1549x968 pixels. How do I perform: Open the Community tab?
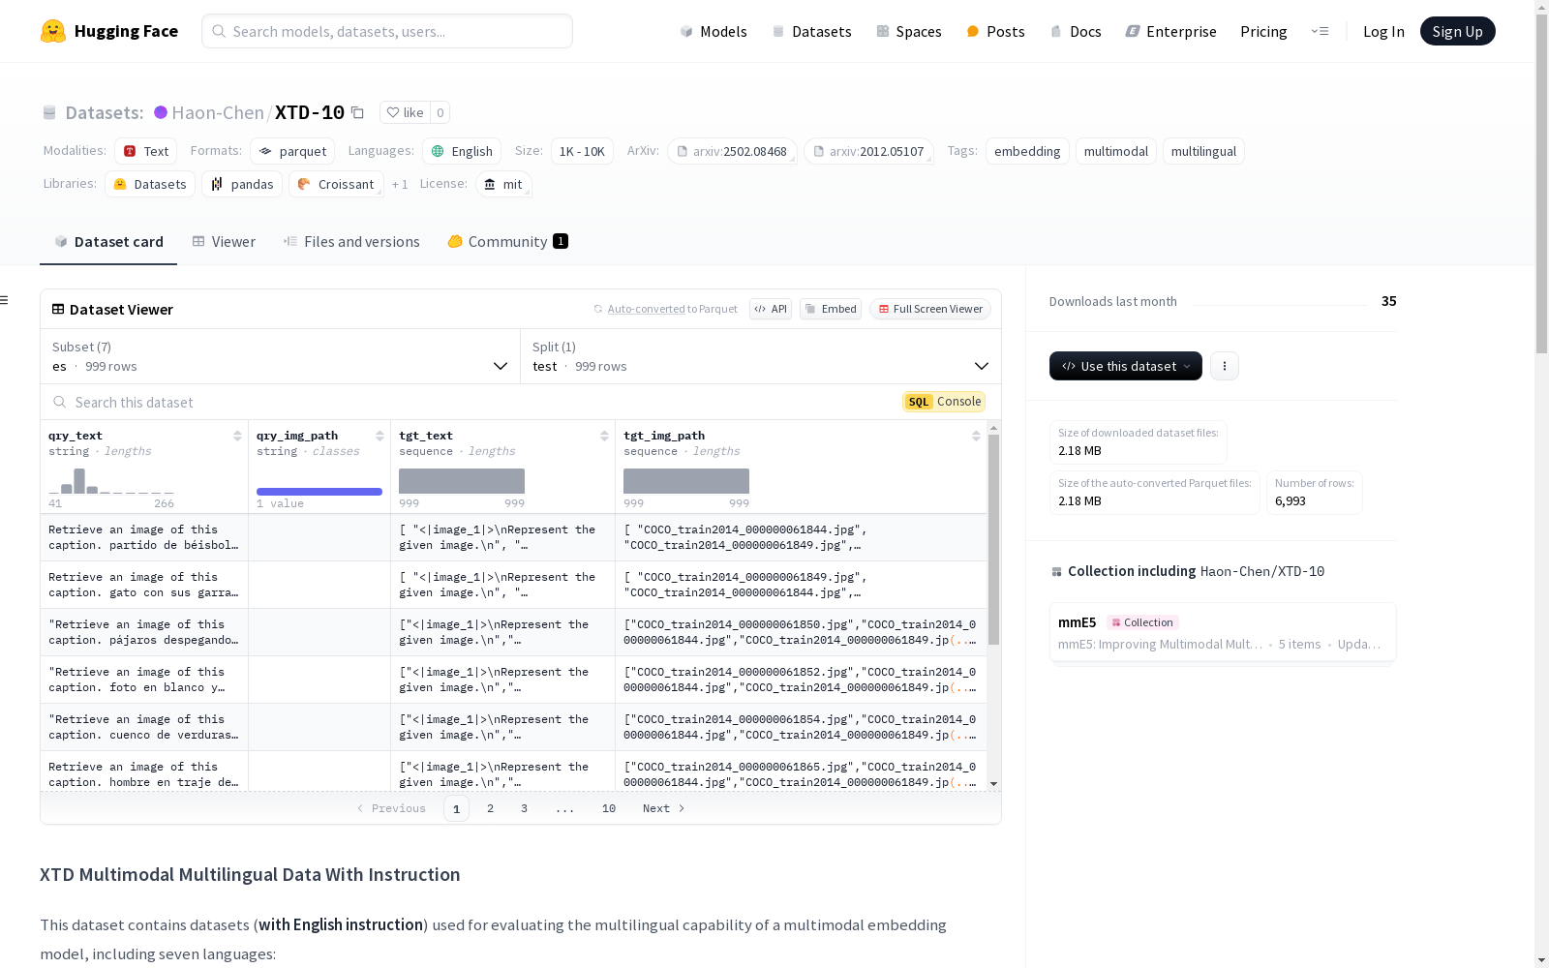click(x=507, y=242)
